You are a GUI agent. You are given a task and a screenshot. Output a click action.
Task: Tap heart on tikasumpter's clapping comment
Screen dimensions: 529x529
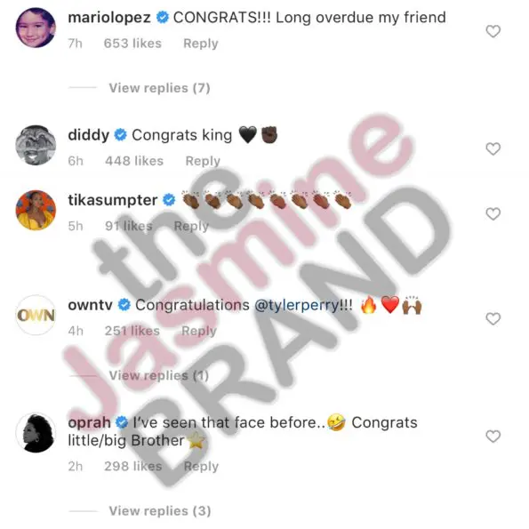click(x=493, y=214)
